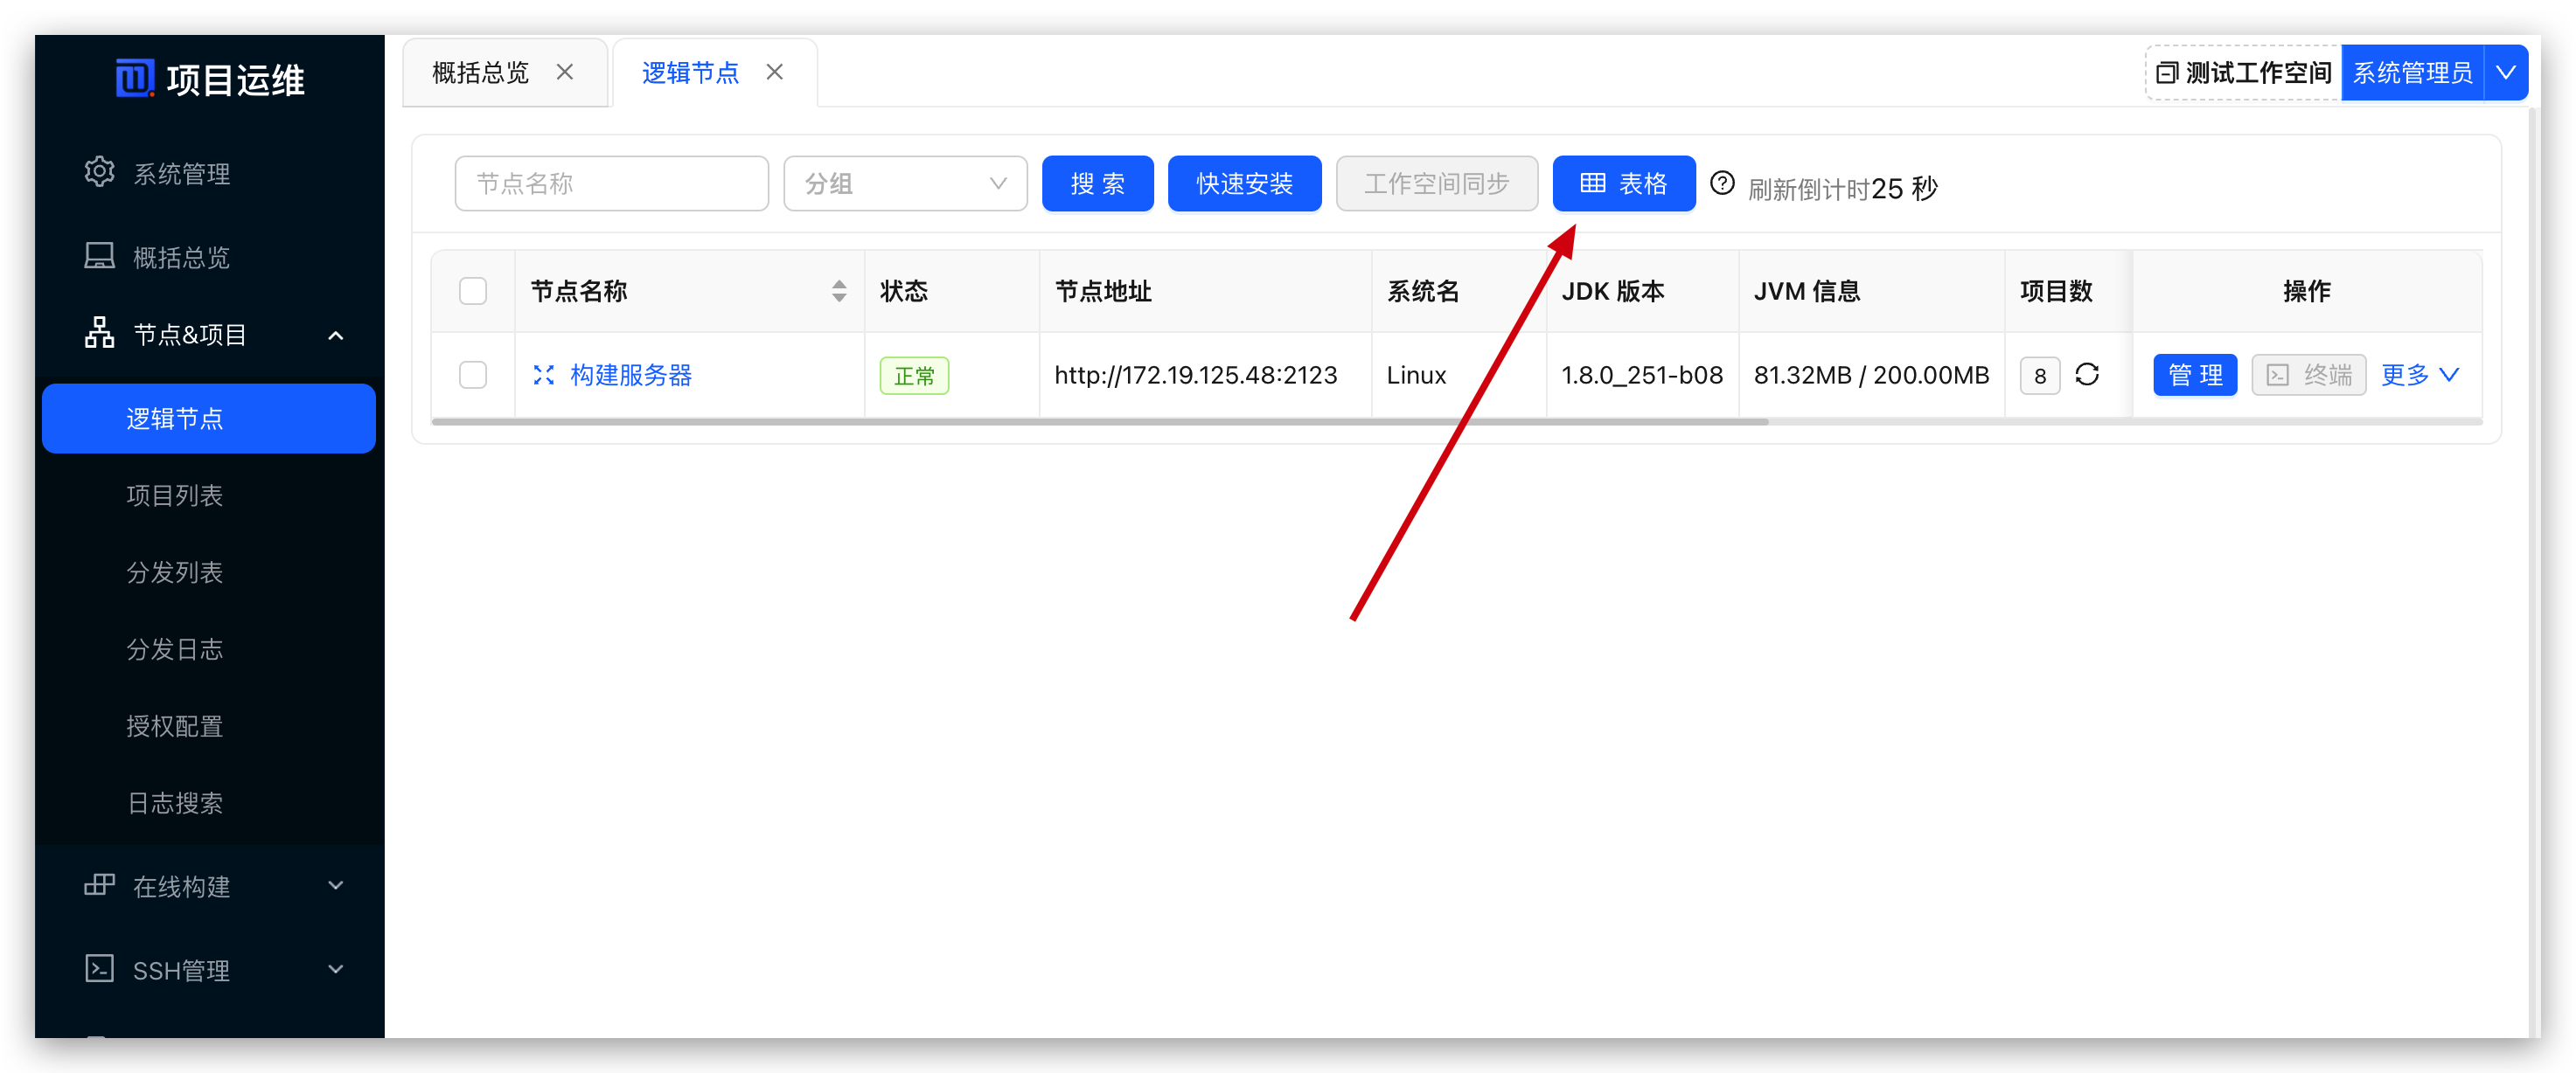This screenshot has width=2576, height=1073.
Task: Click the fullscreen expand icon beside 构建服务器
Action: (x=543, y=375)
